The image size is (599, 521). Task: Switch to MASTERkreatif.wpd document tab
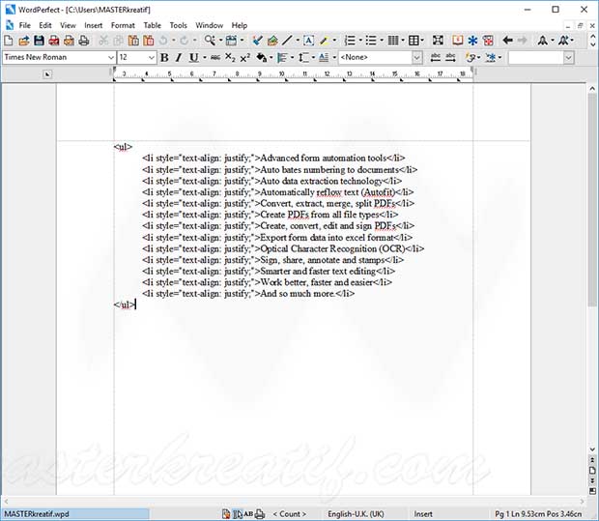point(37,514)
